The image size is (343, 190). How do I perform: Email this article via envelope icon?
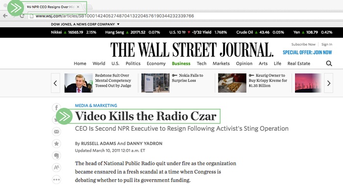[56, 132]
